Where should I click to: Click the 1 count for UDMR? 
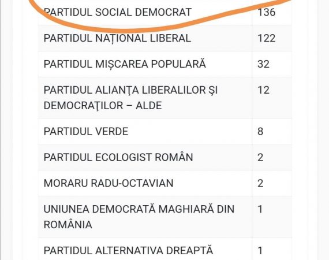pyautogui.click(x=260, y=209)
